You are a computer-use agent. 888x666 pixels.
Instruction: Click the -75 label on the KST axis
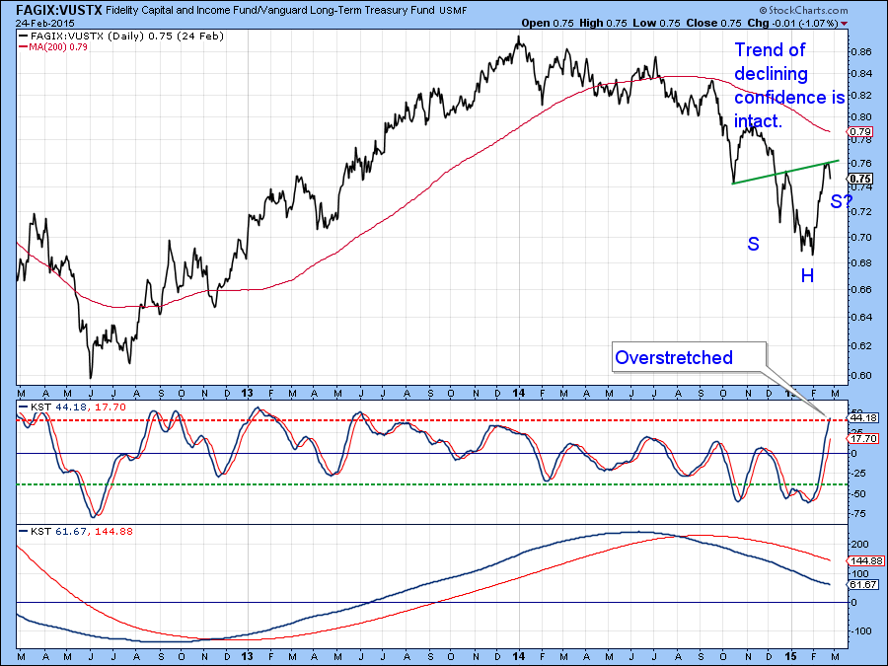pyautogui.click(x=859, y=514)
